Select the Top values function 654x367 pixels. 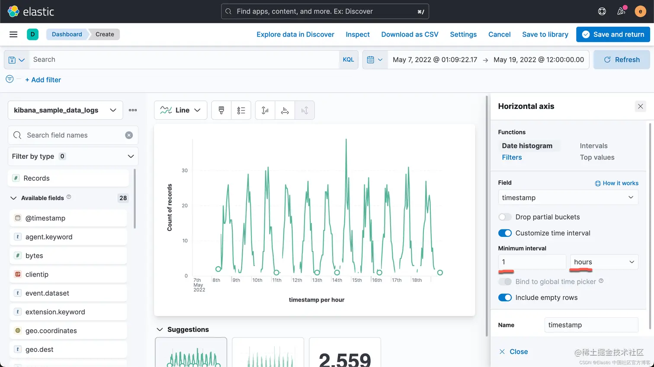tap(597, 157)
